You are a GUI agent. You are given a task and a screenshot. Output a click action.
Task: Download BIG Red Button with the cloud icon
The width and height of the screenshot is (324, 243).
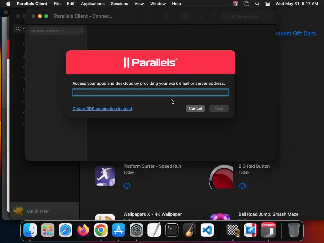pos(242,186)
